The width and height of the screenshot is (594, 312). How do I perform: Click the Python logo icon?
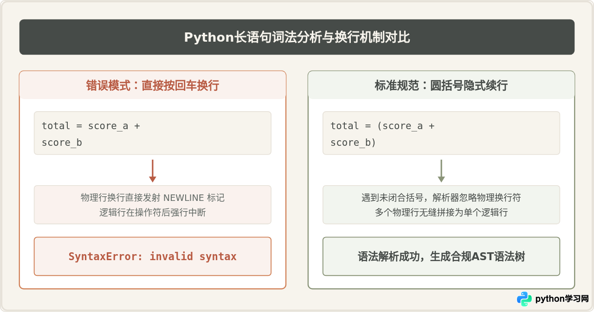(524, 299)
